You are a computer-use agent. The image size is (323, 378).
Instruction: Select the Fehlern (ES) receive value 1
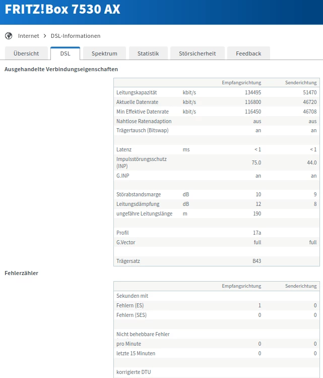click(260, 305)
